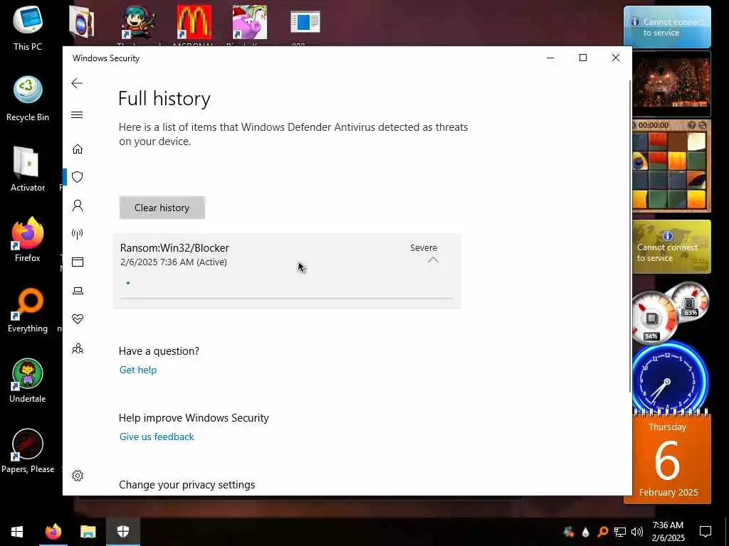Click the multicolored flower tray icon
Screen dimensions: 729x546
point(569,532)
